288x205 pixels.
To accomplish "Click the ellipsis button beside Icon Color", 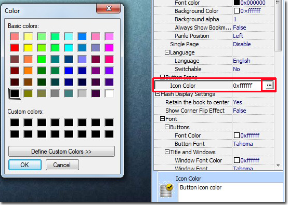I will coord(269,85).
